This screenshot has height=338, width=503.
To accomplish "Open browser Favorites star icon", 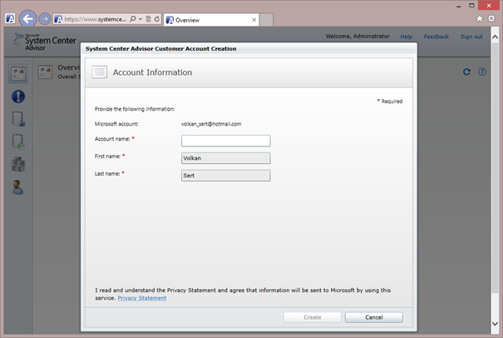I will coord(479,18).
